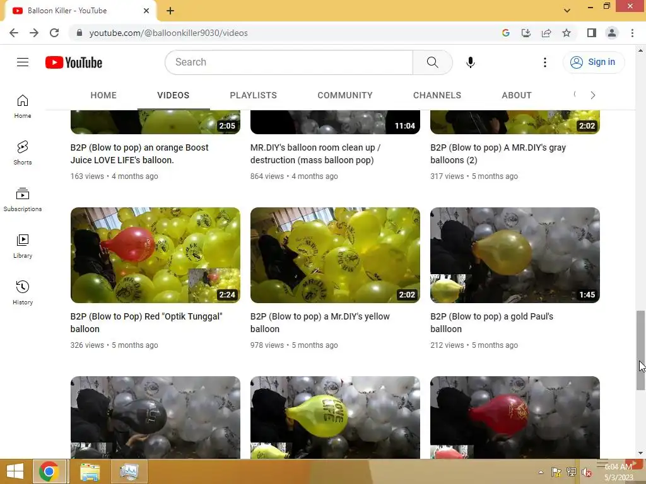Play the 1:45 gold balloon thumbnail
The height and width of the screenshot is (484, 646).
515,255
